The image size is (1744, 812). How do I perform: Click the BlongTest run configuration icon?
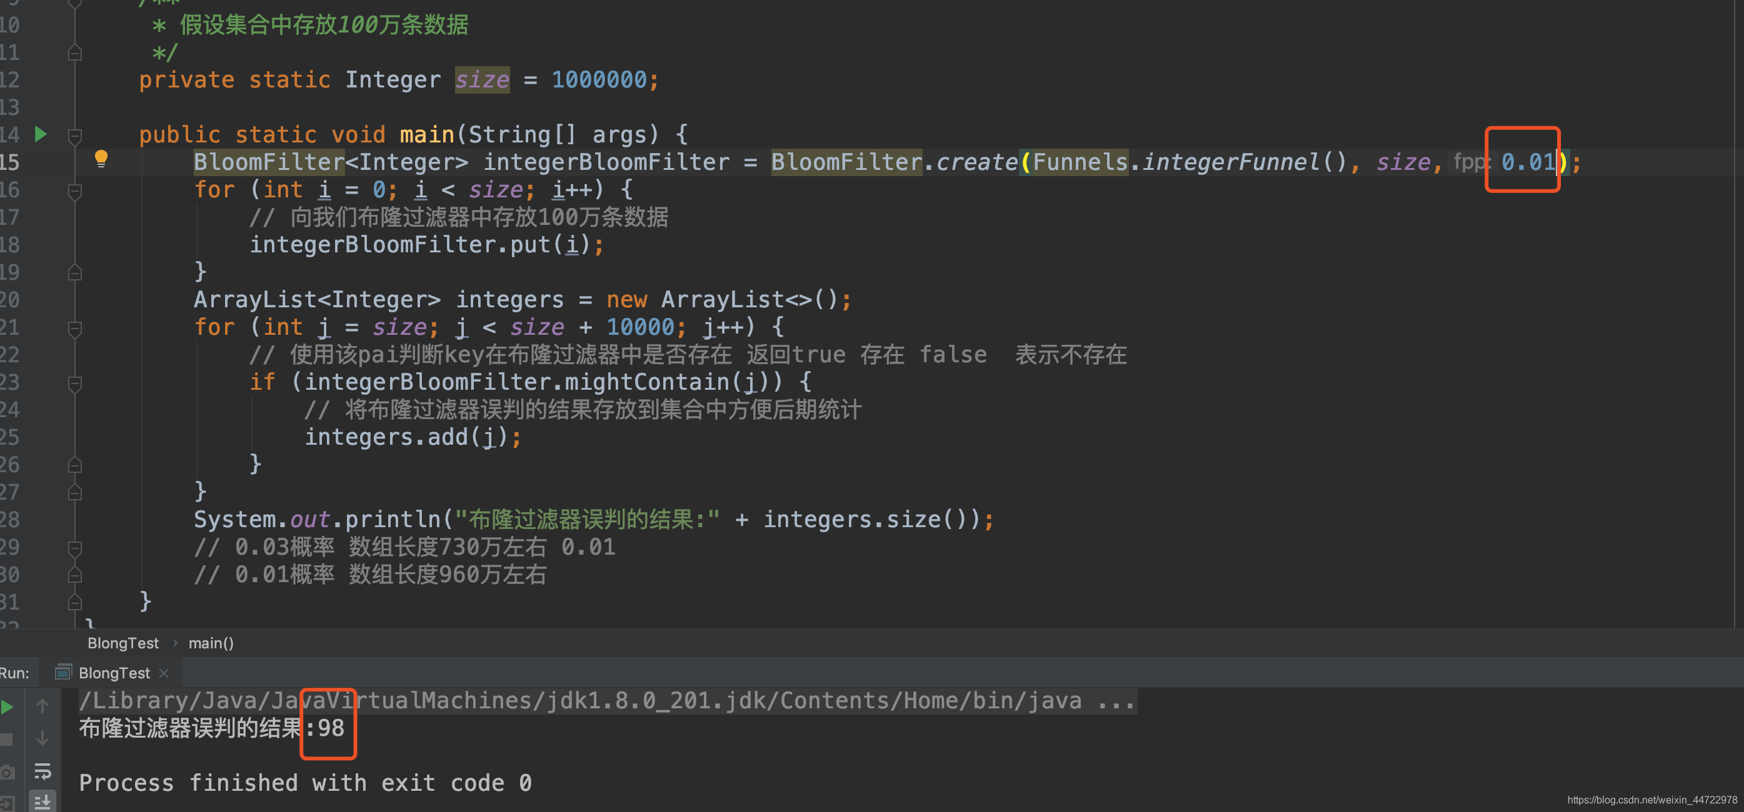click(x=63, y=672)
